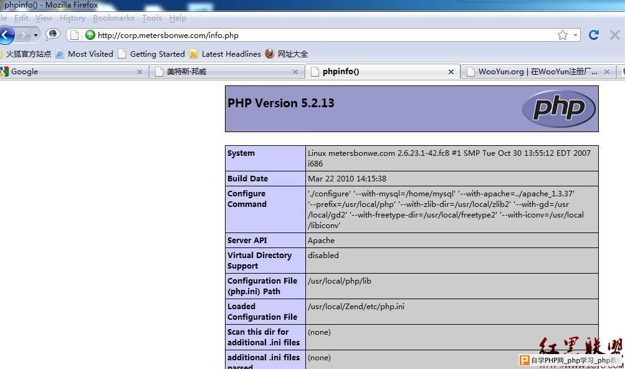Open the Getting Started bookmark
This screenshot has height=369, width=625.
coord(158,54)
